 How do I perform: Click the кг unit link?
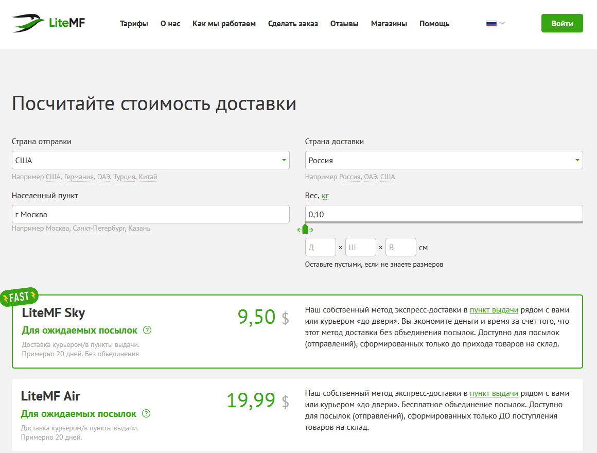tap(325, 196)
